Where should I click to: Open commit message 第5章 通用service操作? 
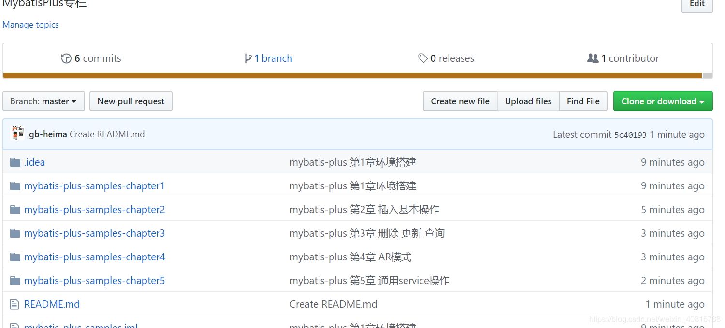click(369, 281)
